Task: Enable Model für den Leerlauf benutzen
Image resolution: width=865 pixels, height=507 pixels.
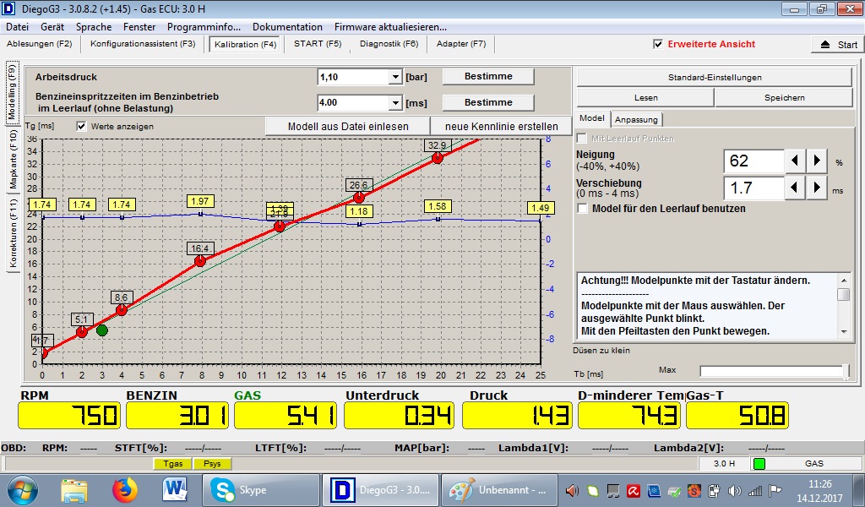Action: pyautogui.click(x=582, y=208)
